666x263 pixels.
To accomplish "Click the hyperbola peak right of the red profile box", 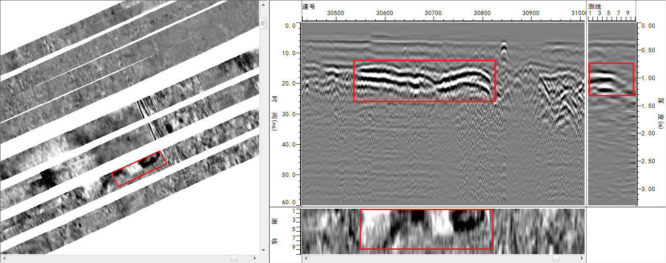I will (504, 45).
